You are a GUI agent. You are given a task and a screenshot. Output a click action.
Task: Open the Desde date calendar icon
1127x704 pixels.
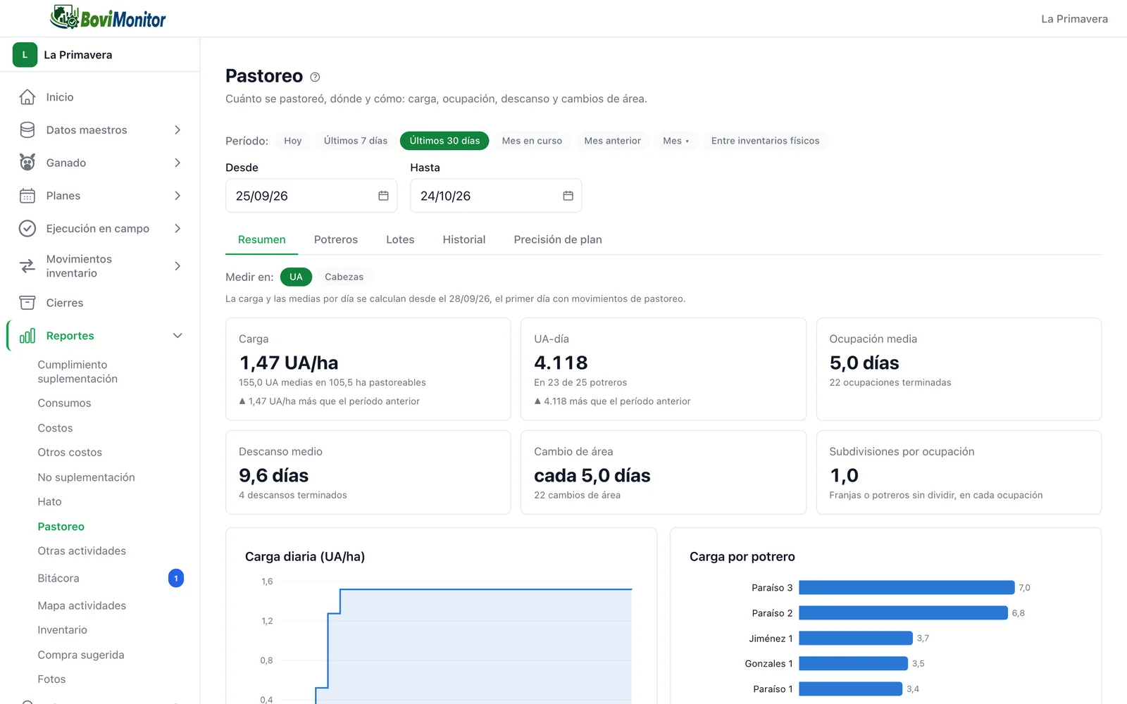383,196
